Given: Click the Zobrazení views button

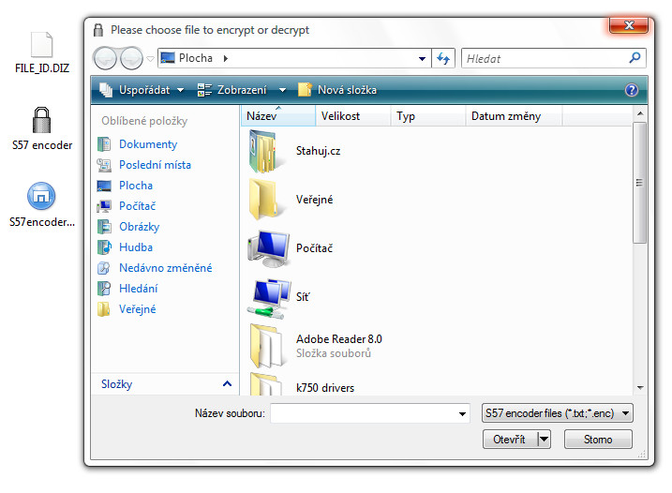Looking at the screenshot, I should click(231, 90).
